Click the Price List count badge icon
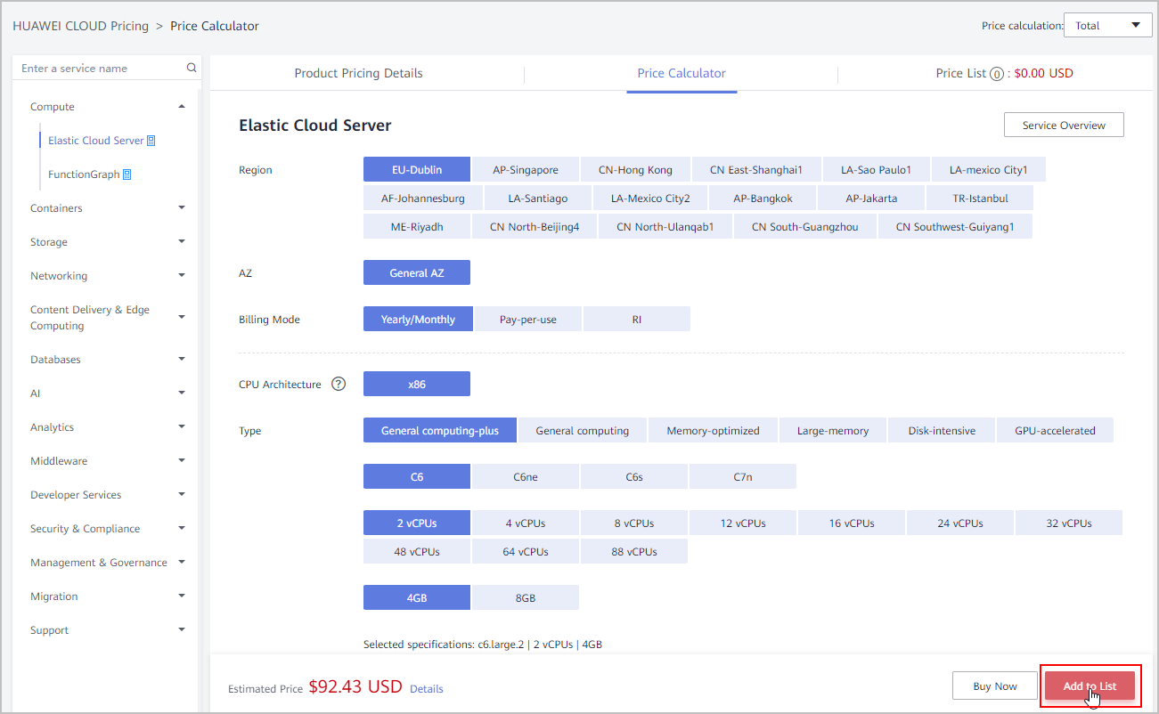This screenshot has height=714, width=1159. 996,74
